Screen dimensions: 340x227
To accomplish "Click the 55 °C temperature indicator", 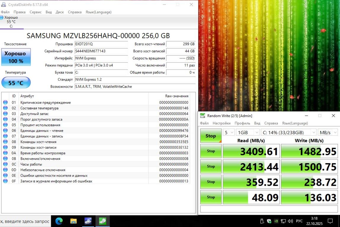I will click(x=16, y=83).
